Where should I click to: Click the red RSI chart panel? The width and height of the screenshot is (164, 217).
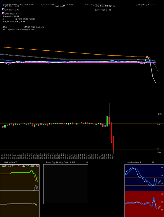(144, 204)
